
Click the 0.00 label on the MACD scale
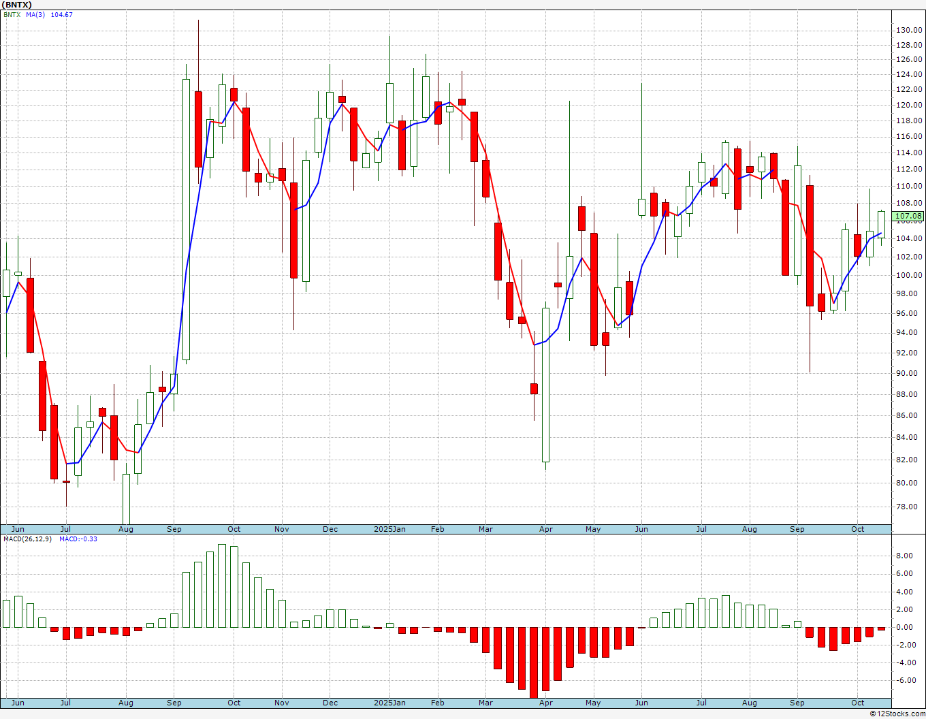click(904, 627)
